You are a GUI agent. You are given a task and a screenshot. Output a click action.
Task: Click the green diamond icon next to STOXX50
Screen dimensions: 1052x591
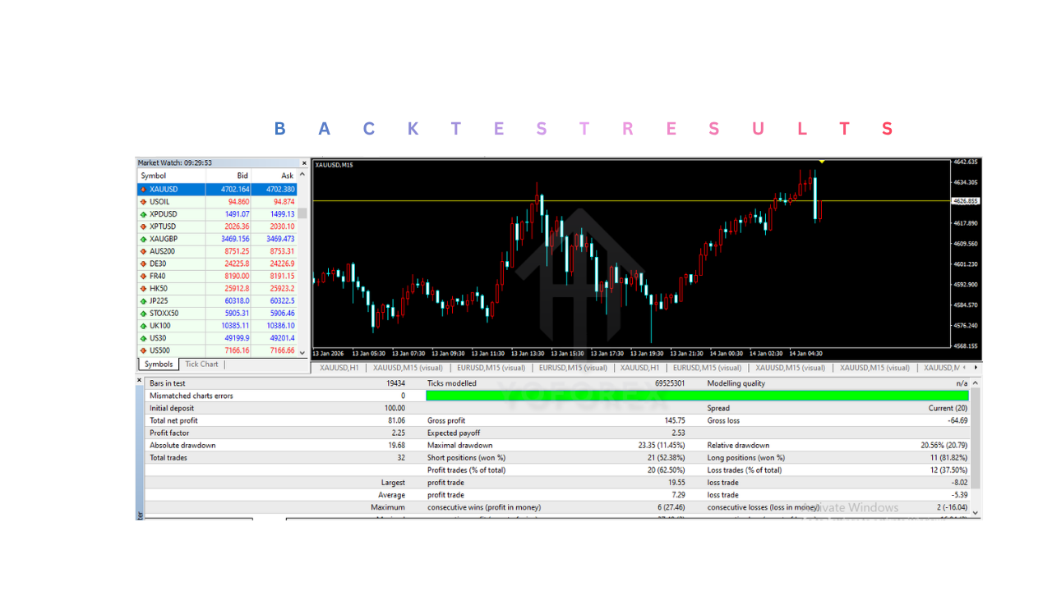[x=143, y=312]
